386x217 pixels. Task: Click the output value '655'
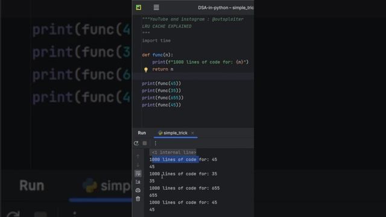[x=153, y=195]
